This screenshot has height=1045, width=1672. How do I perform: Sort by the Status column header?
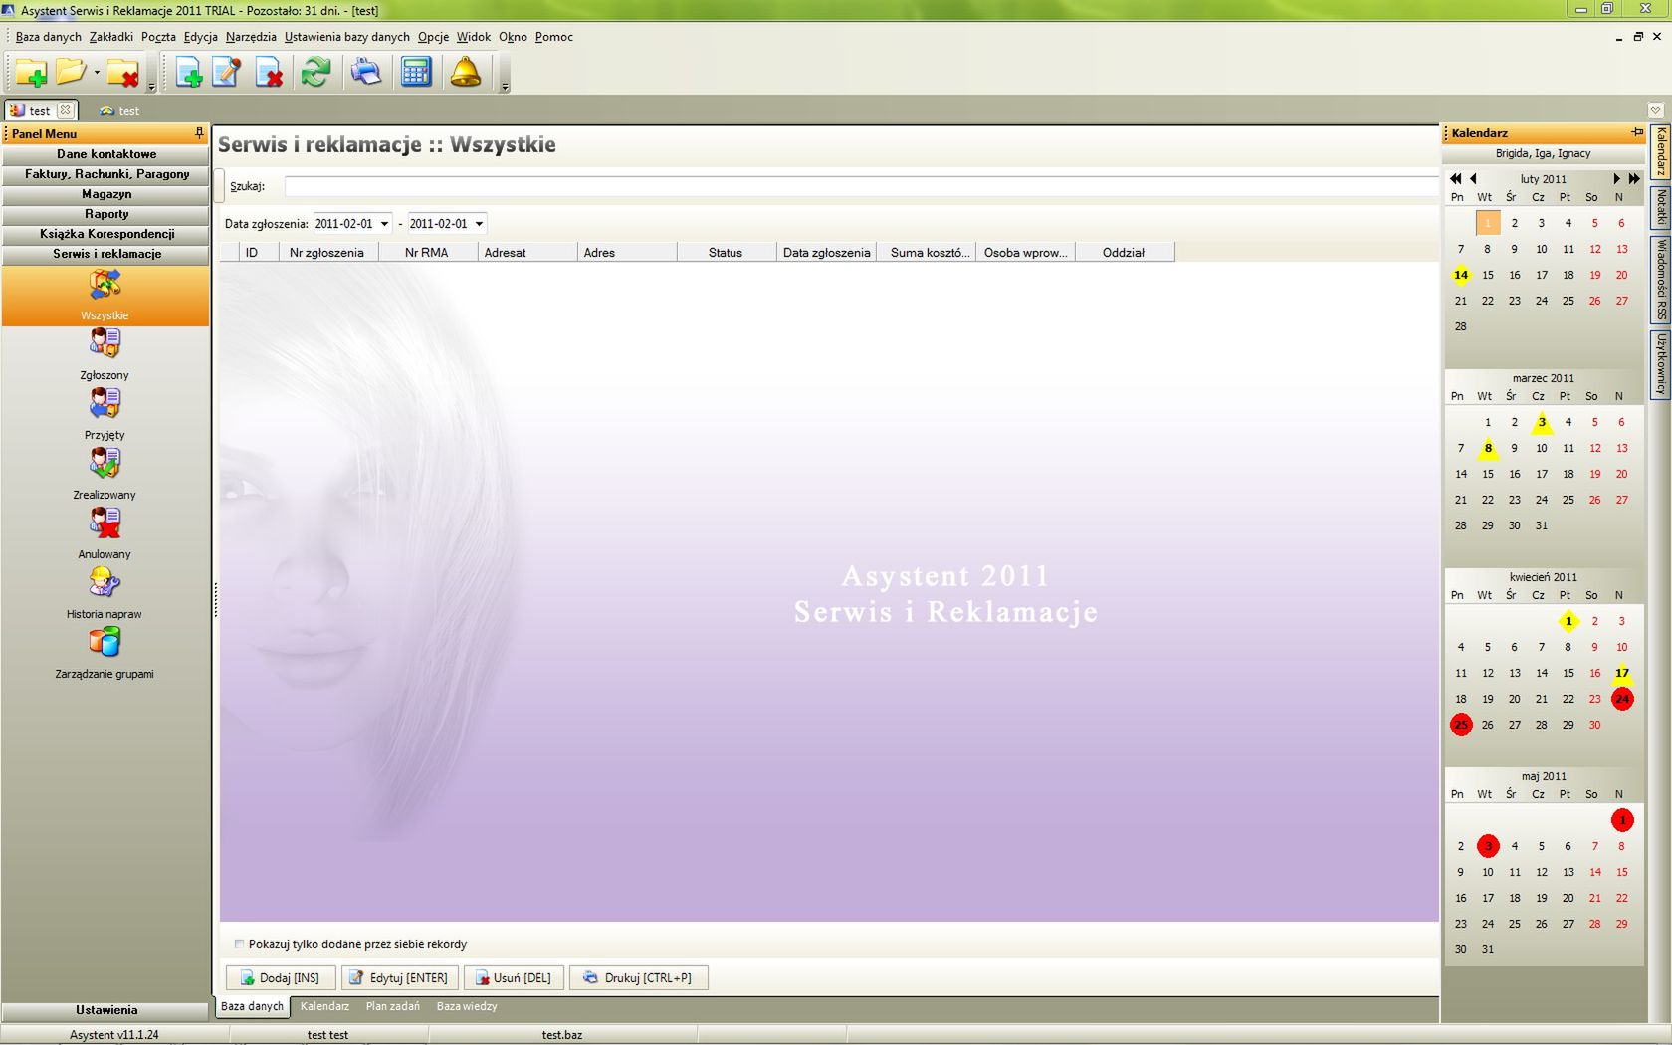click(x=727, y=253)
